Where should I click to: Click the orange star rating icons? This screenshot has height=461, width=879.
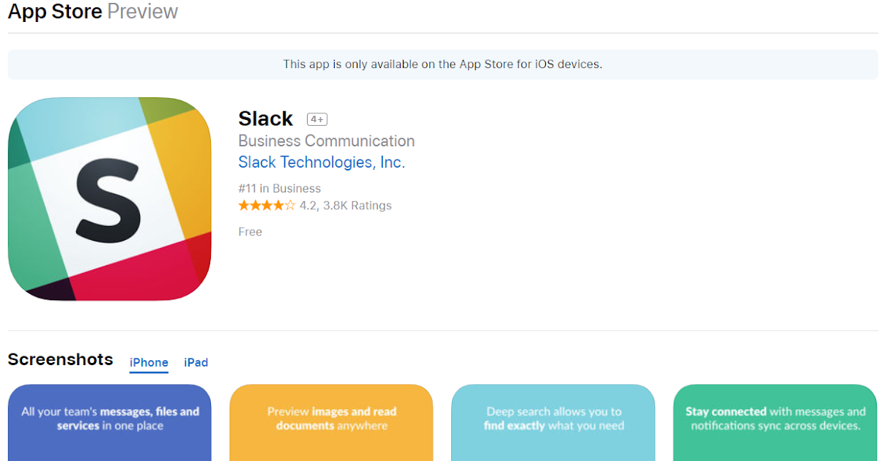pos(267,206)
